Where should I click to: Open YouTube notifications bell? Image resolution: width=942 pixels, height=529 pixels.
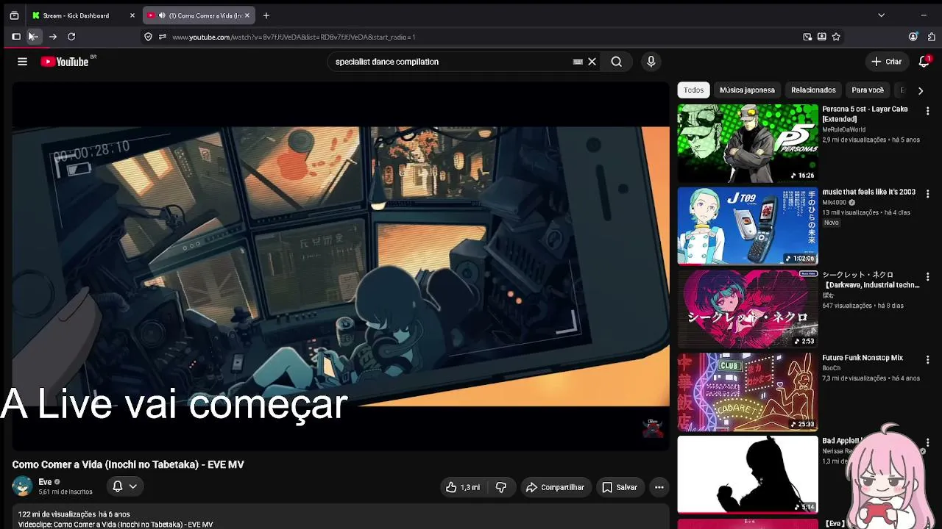pos(924,62)
